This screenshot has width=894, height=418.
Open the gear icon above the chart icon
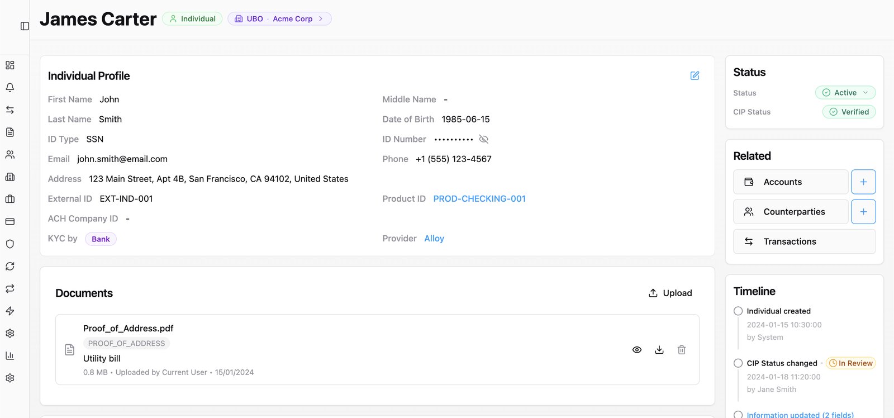(10, 334)
